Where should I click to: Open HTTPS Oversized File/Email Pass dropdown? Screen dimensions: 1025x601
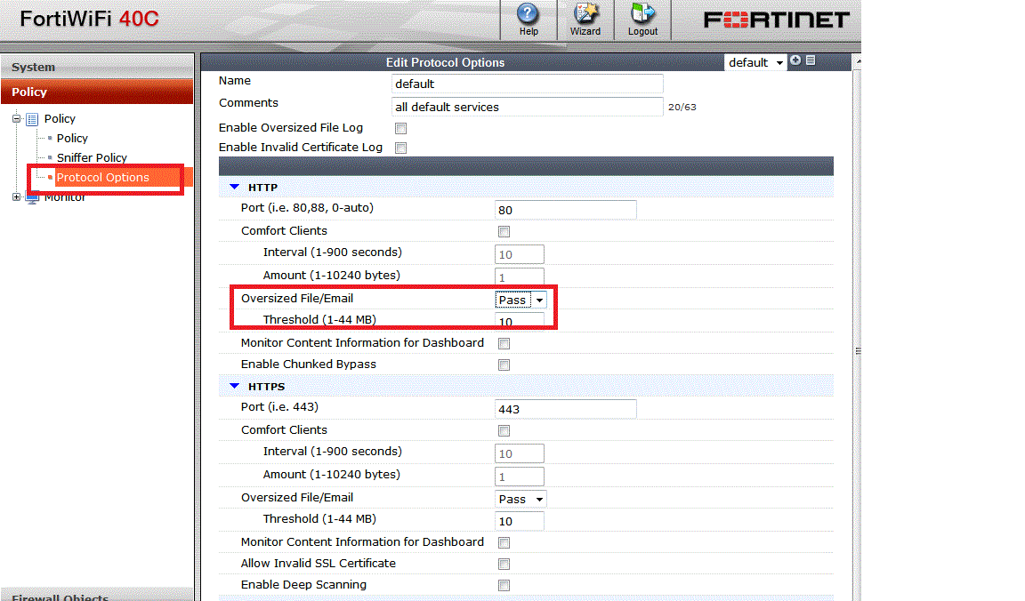point(521,499)
